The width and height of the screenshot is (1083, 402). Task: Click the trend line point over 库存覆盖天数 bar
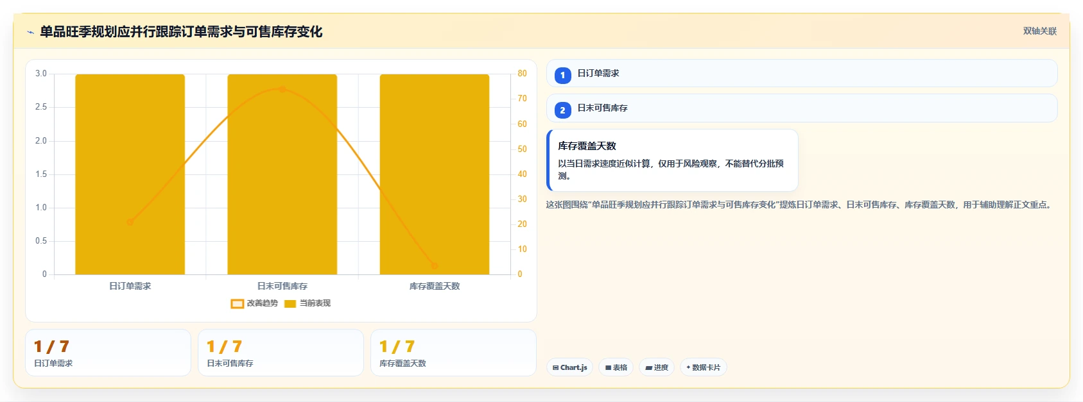(435, 265)
